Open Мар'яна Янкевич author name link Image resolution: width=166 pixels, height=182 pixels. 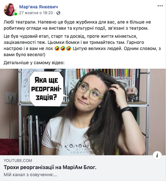(38, 7)
